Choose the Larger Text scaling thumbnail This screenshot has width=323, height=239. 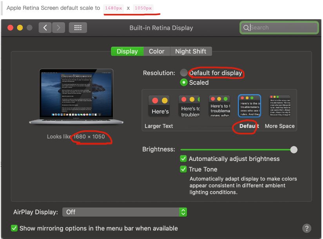coord(159,106)
